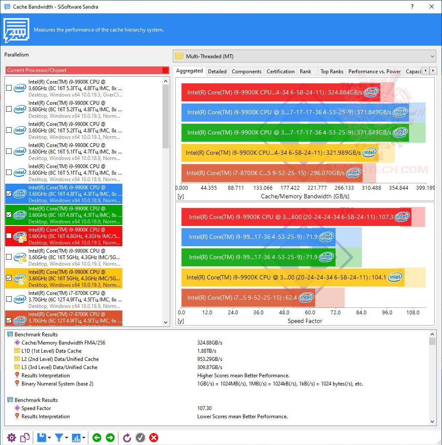The image size is (442, 445).
Task: Click the processor list scroll-up arrow
Action: (x=165, y=81)
